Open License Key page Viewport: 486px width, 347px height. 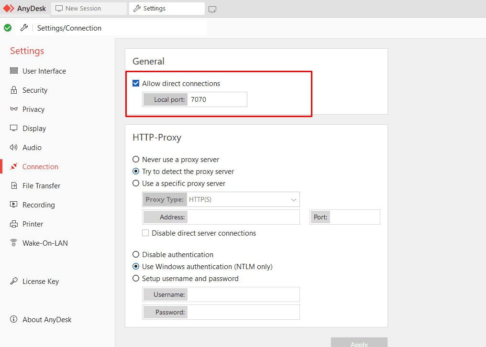click(x=41, y=282)
